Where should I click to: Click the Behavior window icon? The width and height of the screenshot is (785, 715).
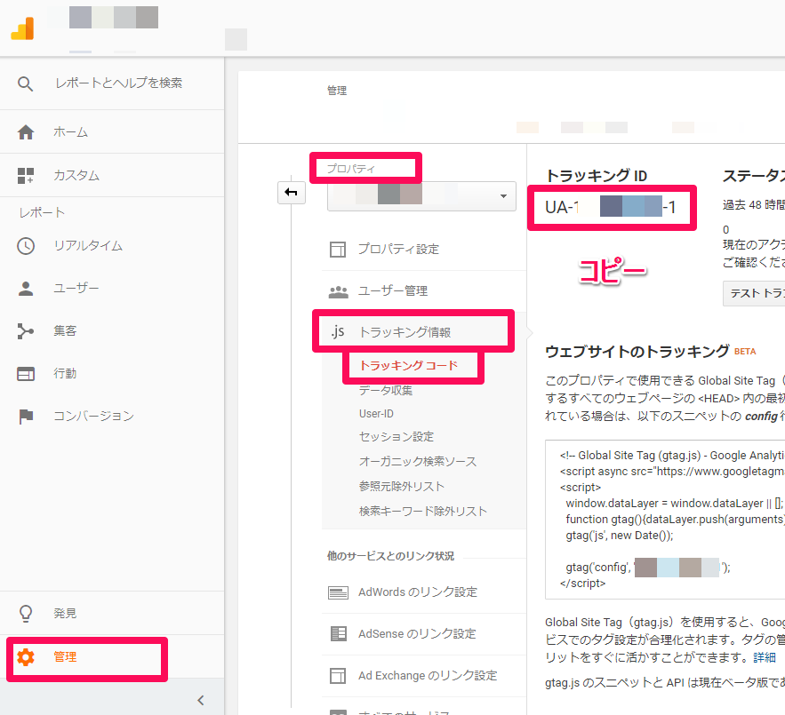(x=26, y=374)
